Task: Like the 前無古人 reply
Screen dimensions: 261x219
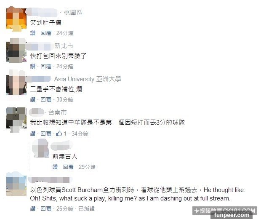Action: click(x=55, y=167)
